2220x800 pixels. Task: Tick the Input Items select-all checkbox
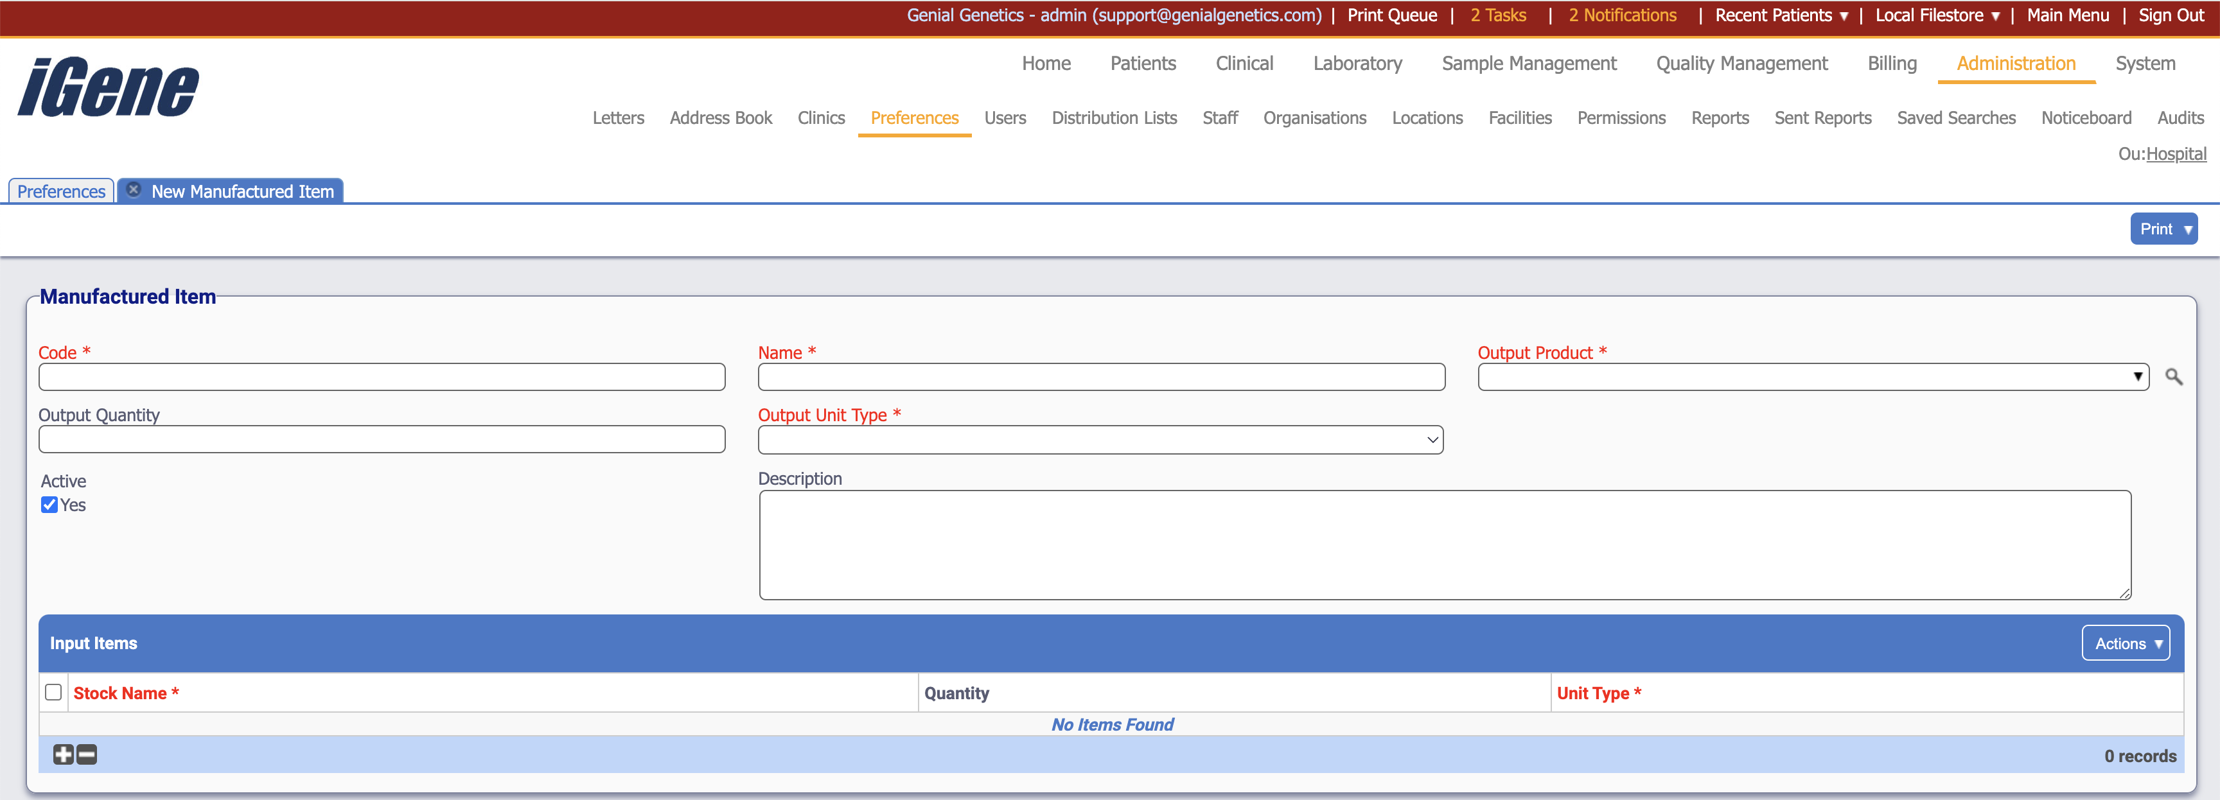[53, 692]
